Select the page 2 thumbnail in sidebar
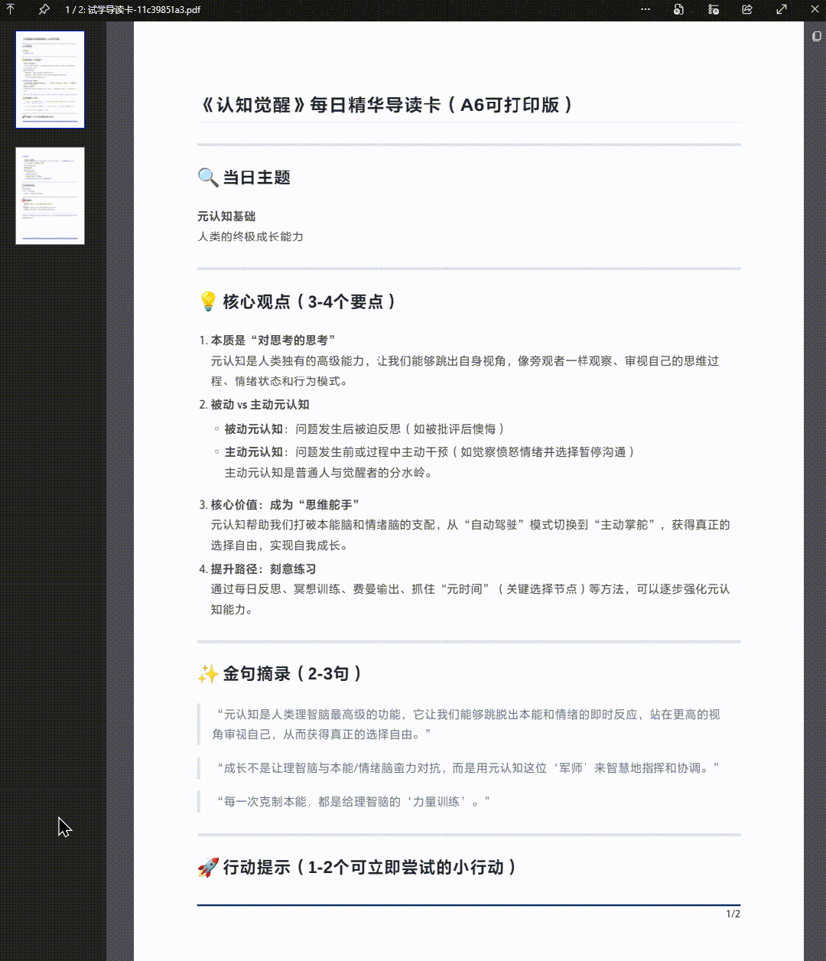This screenshot has width=826, height=961. [x=49, y=195]
